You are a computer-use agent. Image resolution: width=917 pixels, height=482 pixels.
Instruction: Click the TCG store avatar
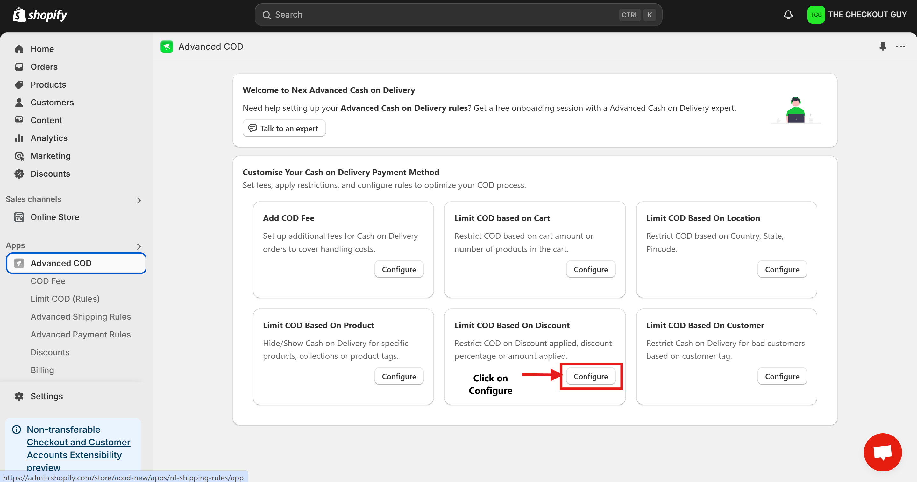pyautogui.click(x=816, y=15)
